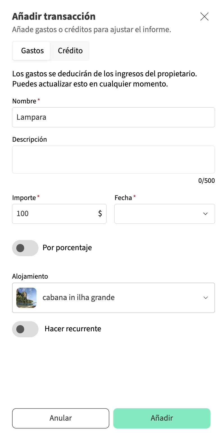222x435 pixels.
Task: Click the Por porcentaje label text
Action: [x=67, y=248]
